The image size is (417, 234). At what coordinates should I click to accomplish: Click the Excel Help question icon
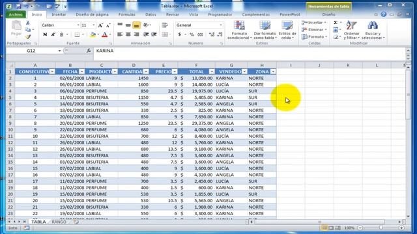384,14
